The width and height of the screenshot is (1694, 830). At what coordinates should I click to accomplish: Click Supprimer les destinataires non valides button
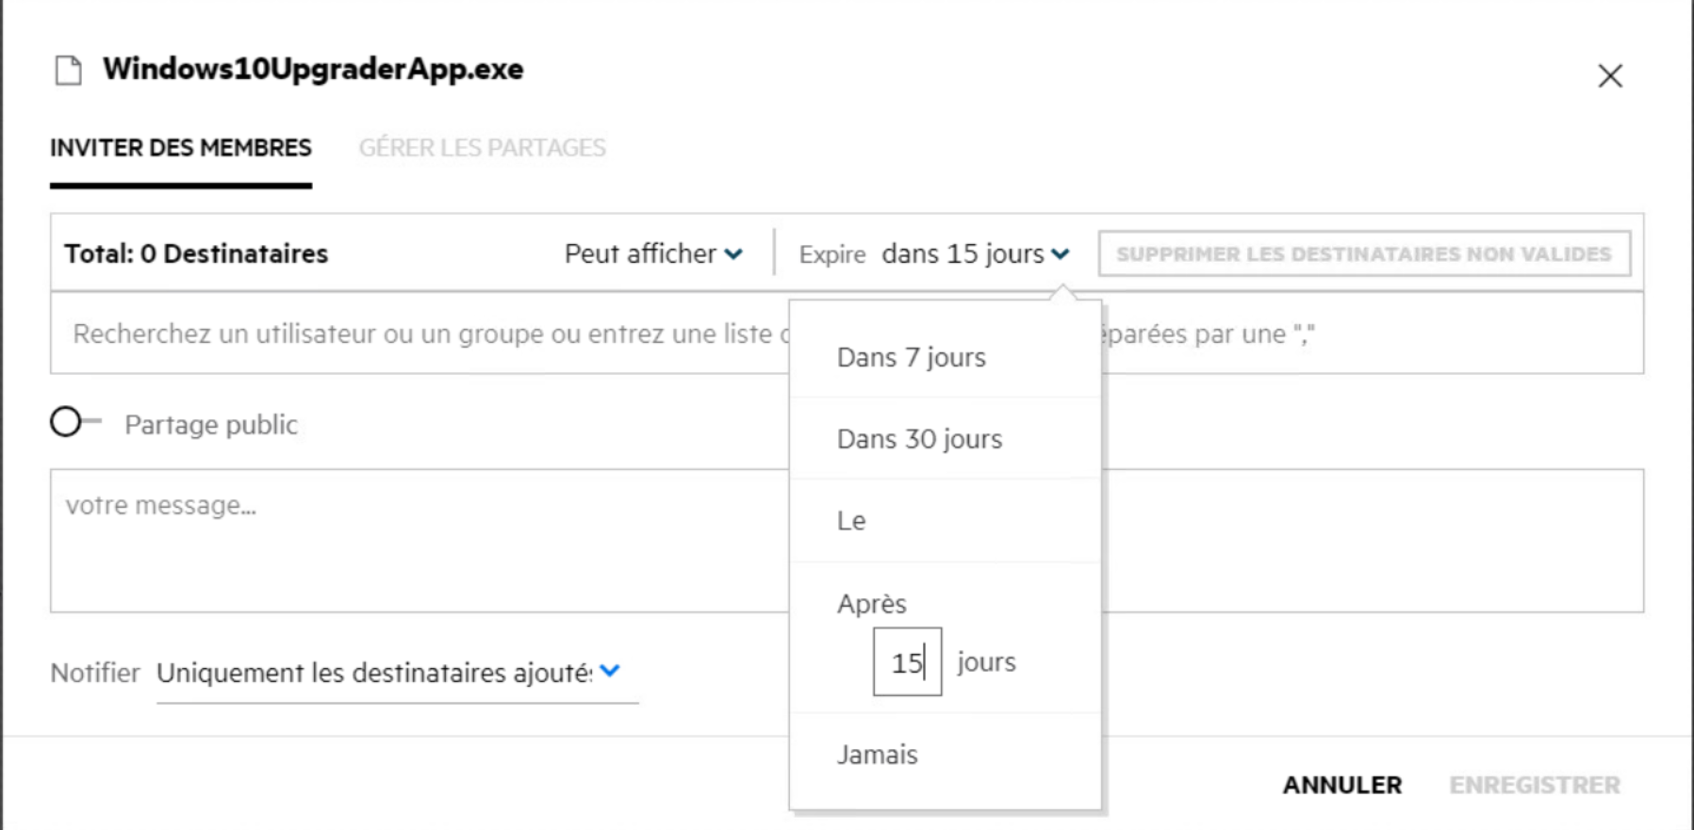coord(1363,254)
